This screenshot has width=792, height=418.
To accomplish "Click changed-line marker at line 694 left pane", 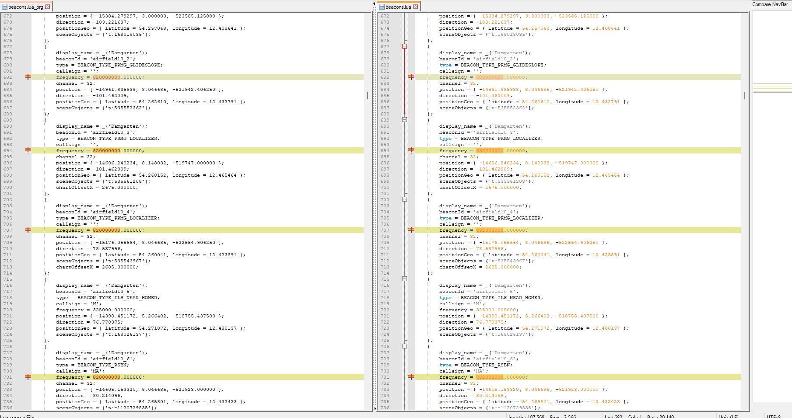I will [28, 150].
